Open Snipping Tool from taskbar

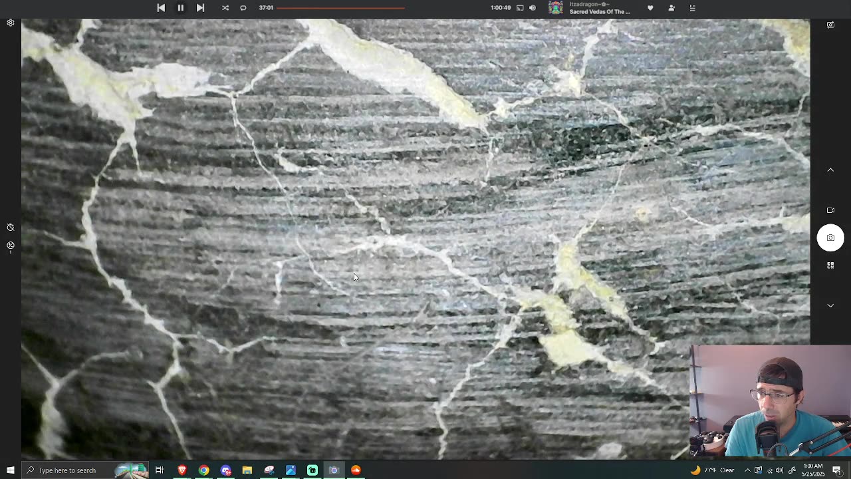click(x=269, y=470)
